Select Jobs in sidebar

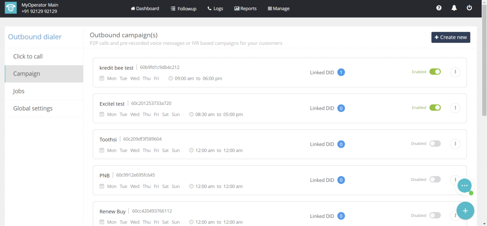[44, 91]
